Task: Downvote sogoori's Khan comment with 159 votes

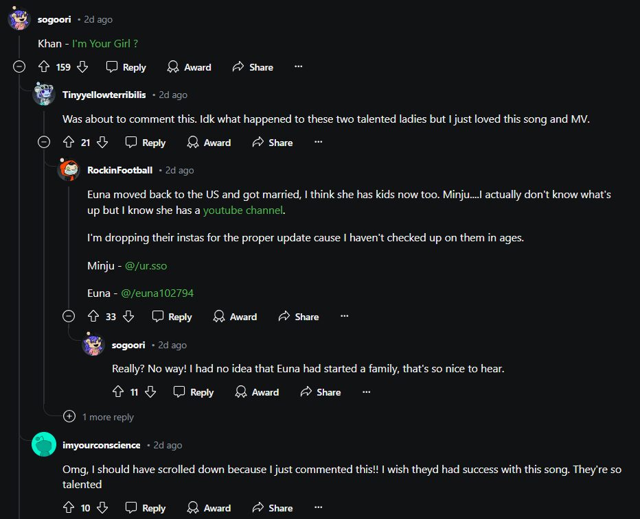Action: pos(82,67)
